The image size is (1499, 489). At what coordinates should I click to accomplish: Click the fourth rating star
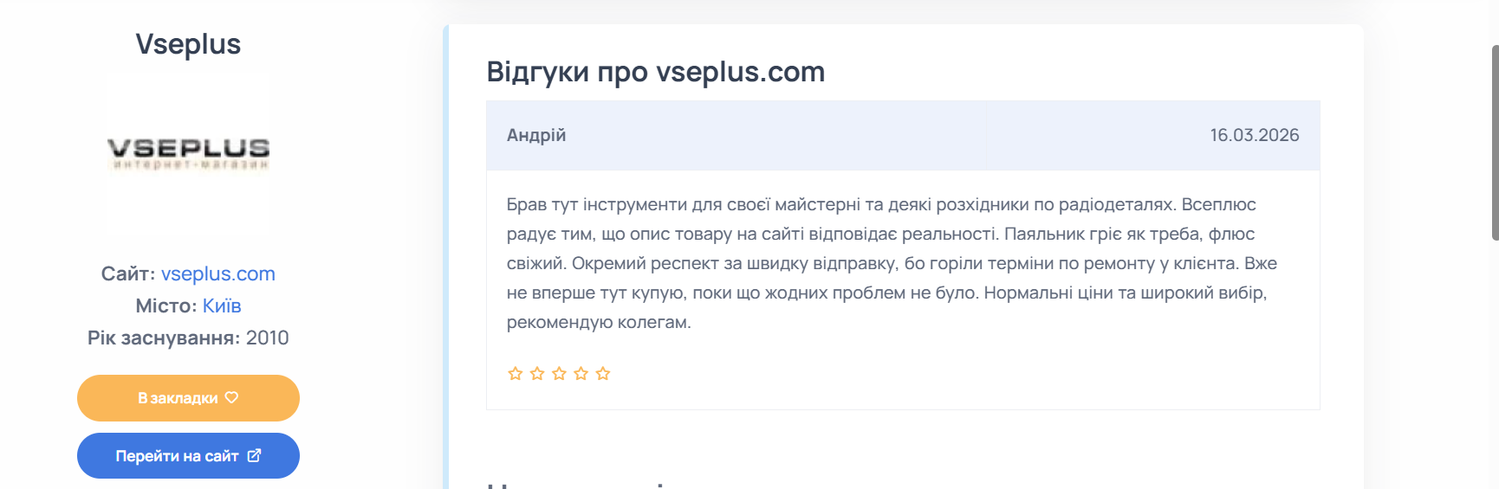(581, 374)
